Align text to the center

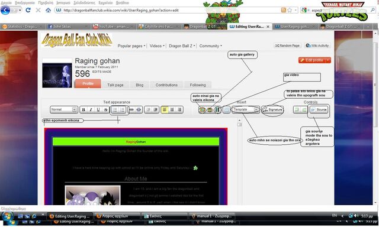[x=172, y=110]
